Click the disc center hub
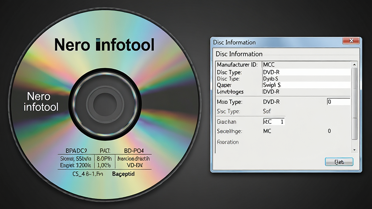Screen dimensions: 372x209 (x=105, y=104)
